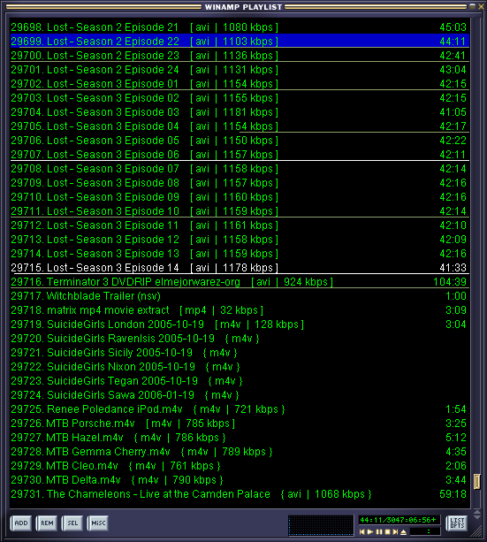Select MTB Porsche.m4v entry

(240, 424)
